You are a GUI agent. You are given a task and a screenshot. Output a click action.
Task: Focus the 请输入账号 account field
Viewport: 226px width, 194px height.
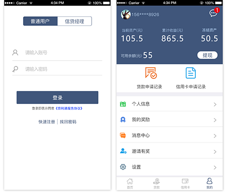pyautogui.click(x=57, y=52)
